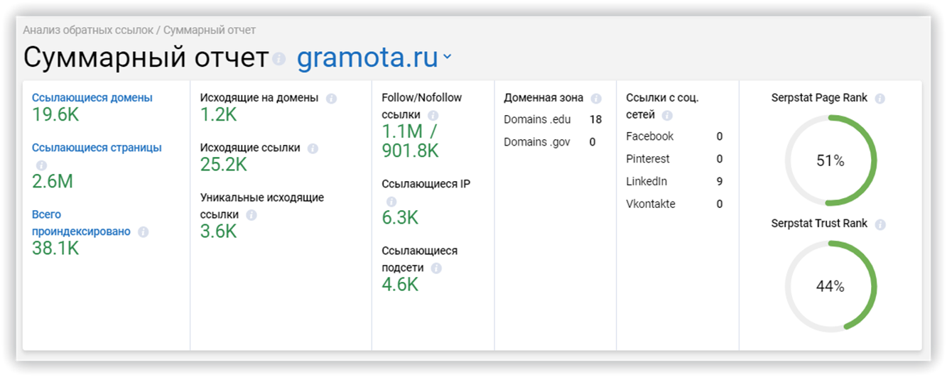Click the Суммарный отчет breadcrumb item
Viewport: 947px width, 377px height.
210,31
